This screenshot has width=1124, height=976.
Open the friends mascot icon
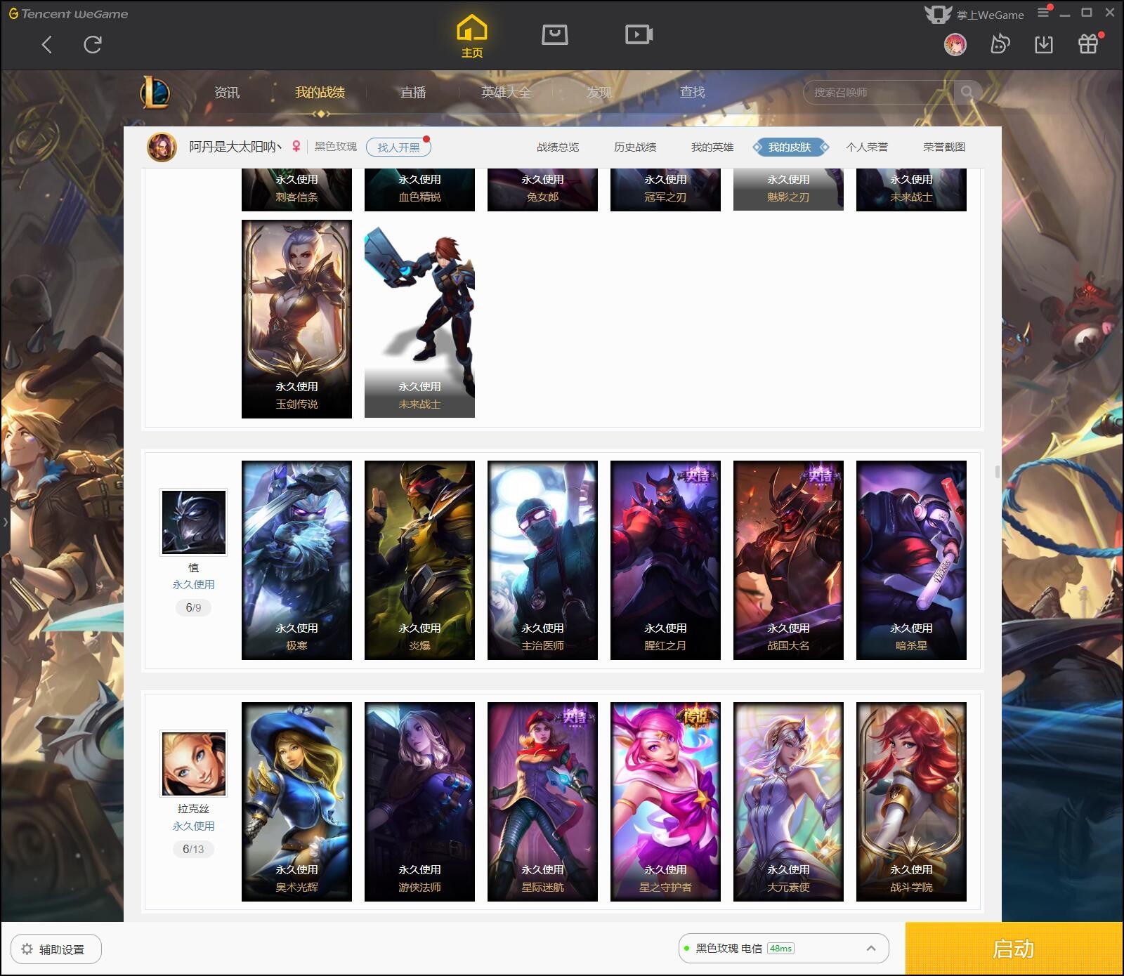pyautogui.click(x=1000, y=45)
